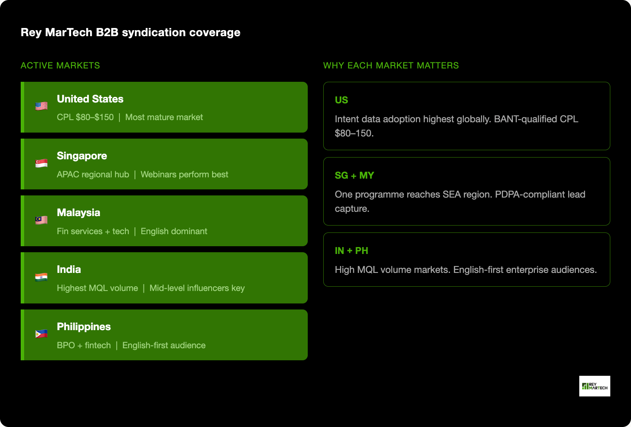Click the text Most mature market
This screenshot has width=631, height=427.
(164, 117)
